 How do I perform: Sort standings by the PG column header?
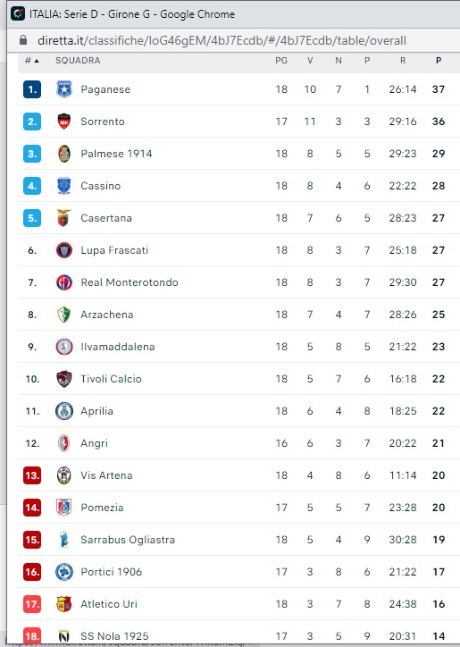pos(281,61)
